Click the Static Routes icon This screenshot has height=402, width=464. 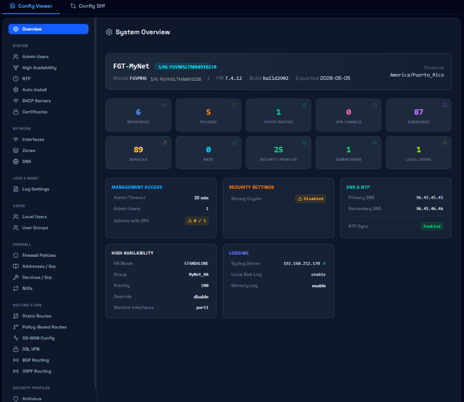(16, 316)
